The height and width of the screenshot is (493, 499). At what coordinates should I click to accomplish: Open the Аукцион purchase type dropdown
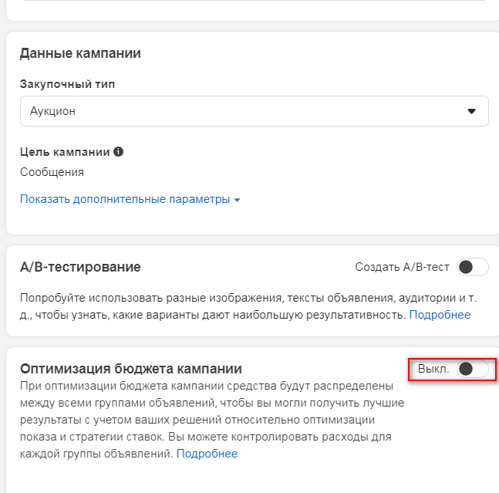pos(254,111)
